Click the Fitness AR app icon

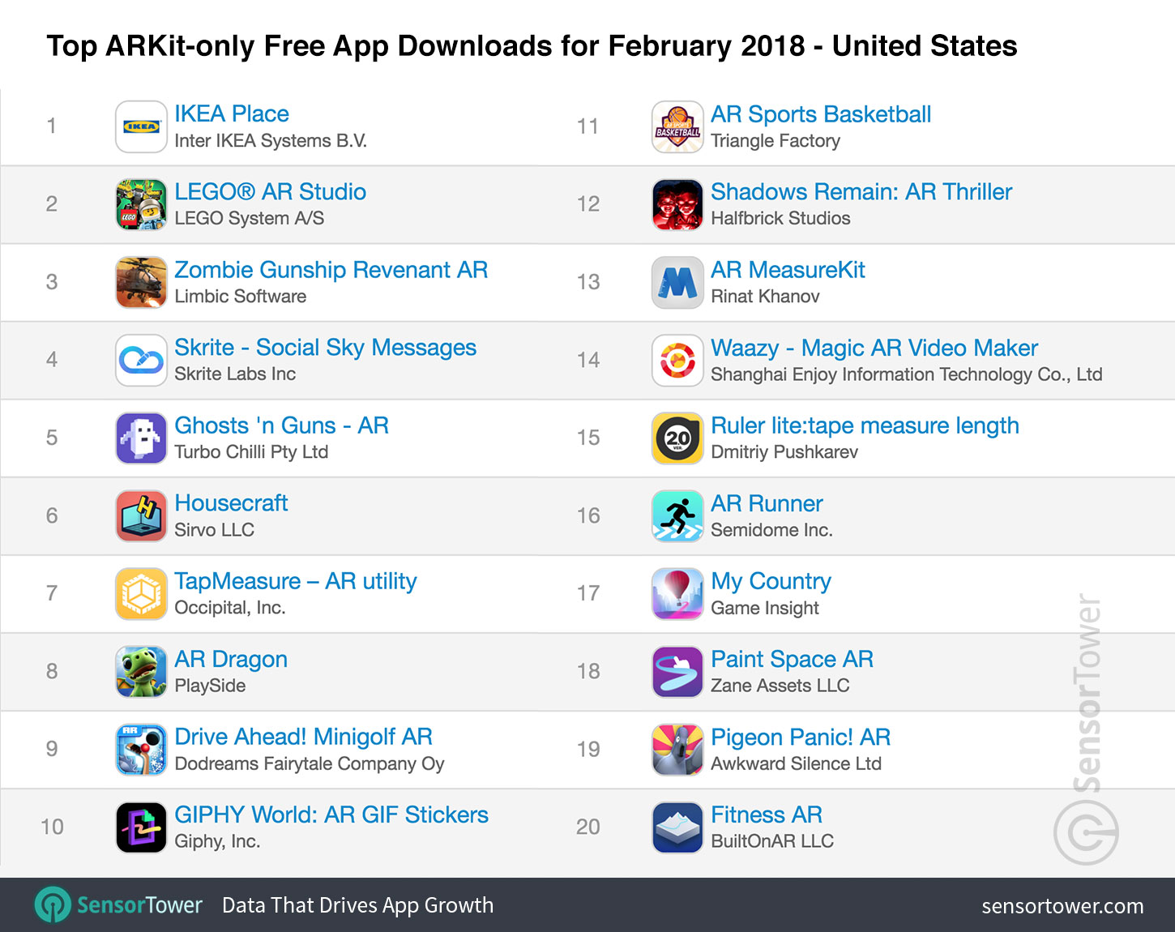click(677, 827)
